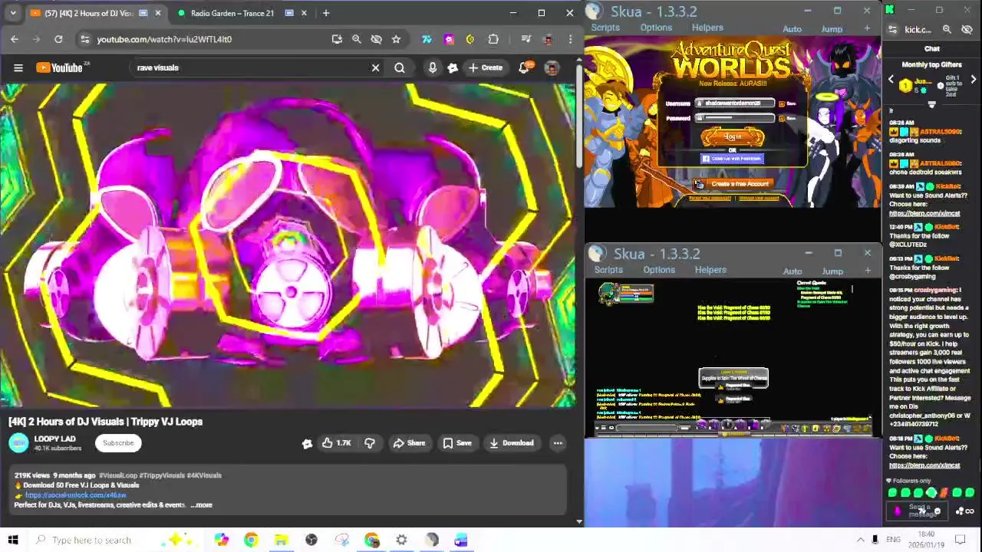Share the DJ Visuals video
The height and width of the screenshot is (552, 982).
click(409, 442)
